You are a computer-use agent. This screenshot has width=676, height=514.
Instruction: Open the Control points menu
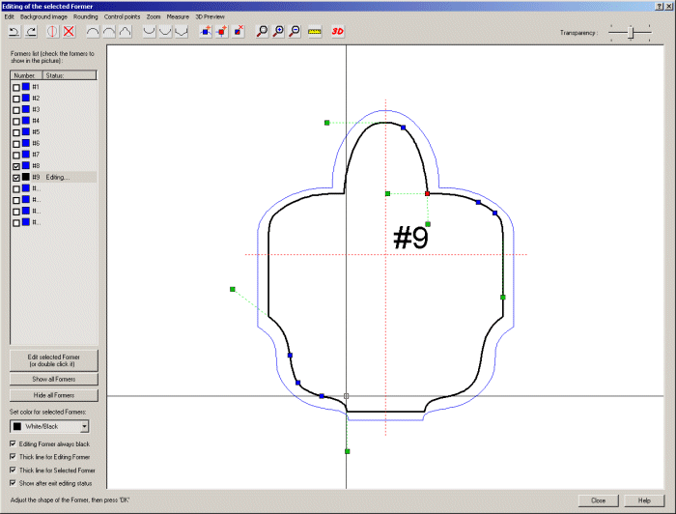pos(122,17)
